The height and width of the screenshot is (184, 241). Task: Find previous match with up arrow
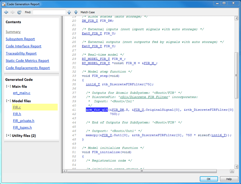(x=69, y=12)
